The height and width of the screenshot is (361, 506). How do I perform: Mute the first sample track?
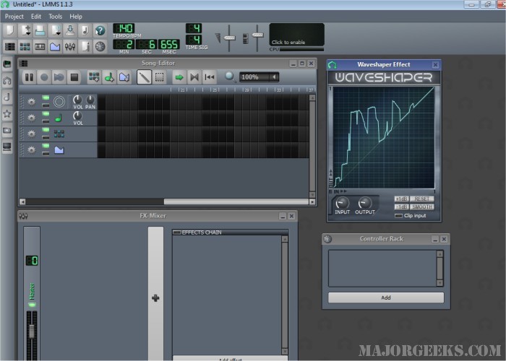tap(46, 97)
